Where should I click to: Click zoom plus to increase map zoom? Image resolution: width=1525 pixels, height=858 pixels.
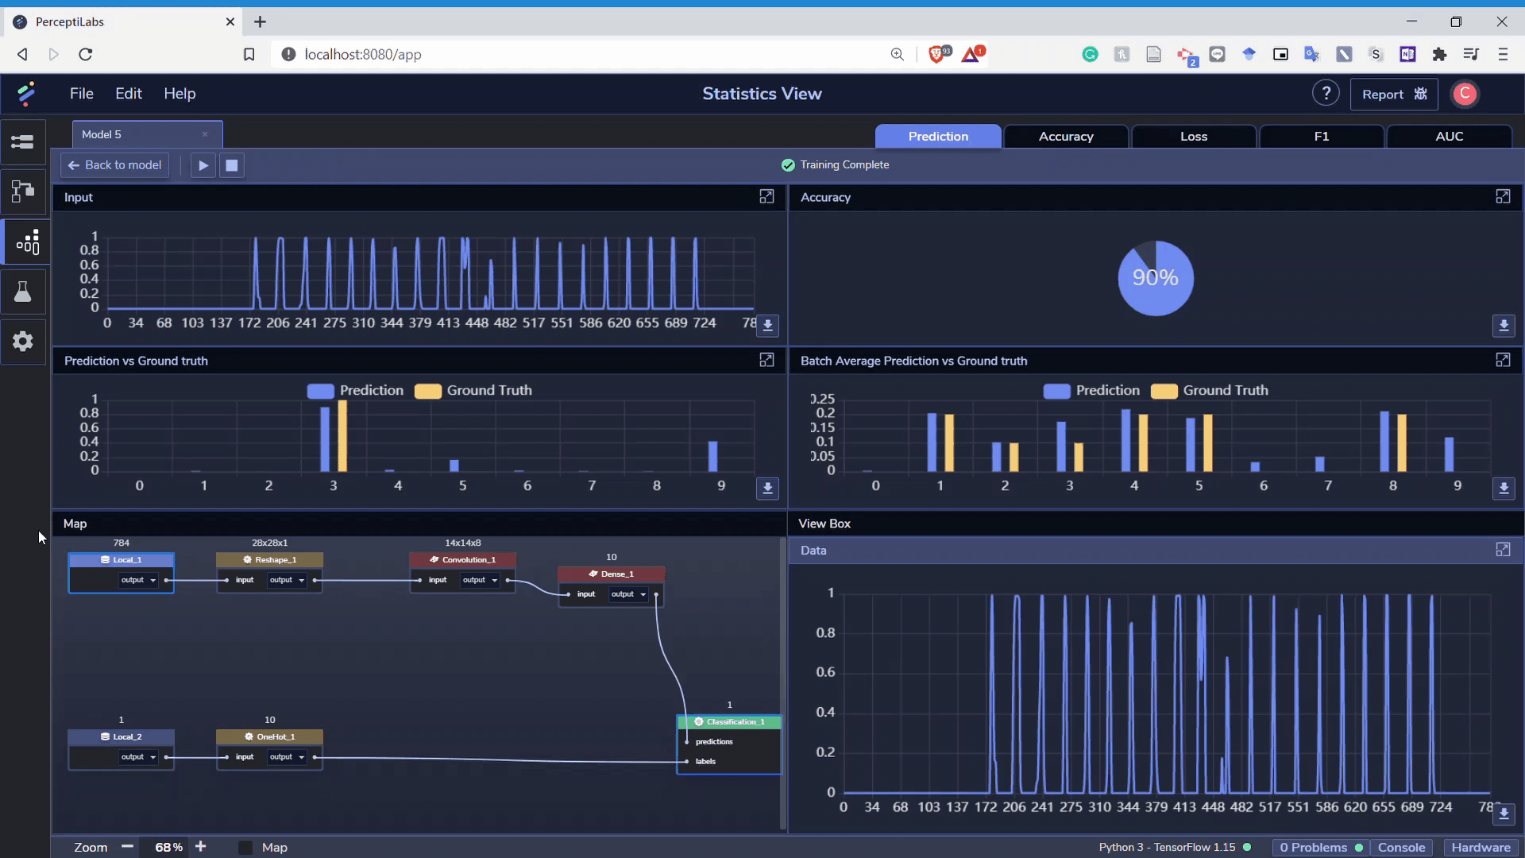click(x=201, y=847)
